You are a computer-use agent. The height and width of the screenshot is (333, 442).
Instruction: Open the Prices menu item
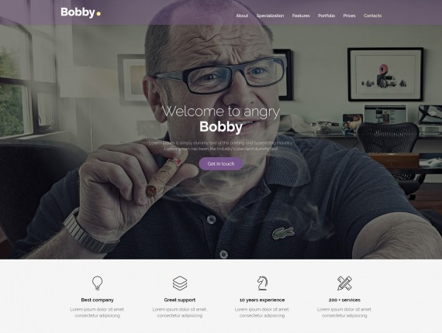click(349, 15)
